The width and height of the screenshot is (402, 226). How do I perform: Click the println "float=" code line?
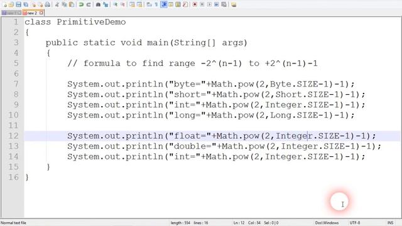222,136
